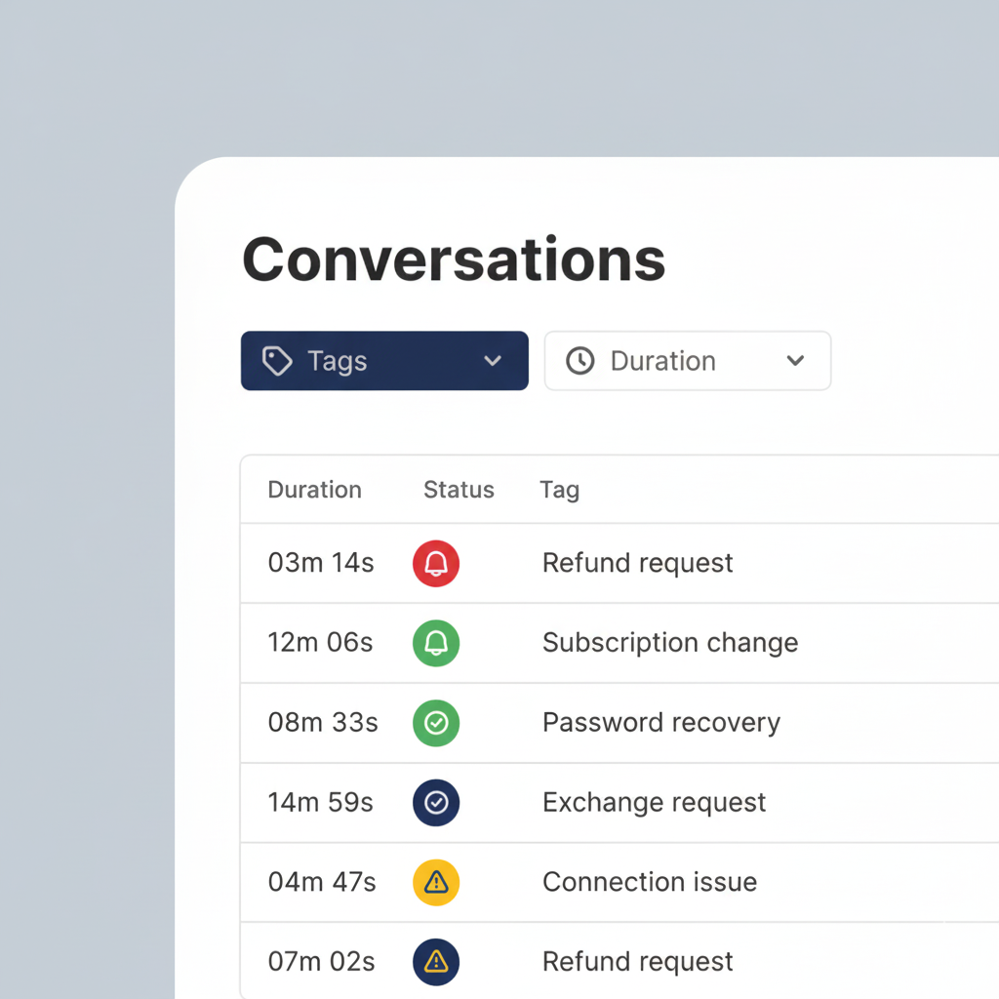The width and height of the screenshot is (999, 999).
Task: Click the Tag column header
Action: click(559, 490)
